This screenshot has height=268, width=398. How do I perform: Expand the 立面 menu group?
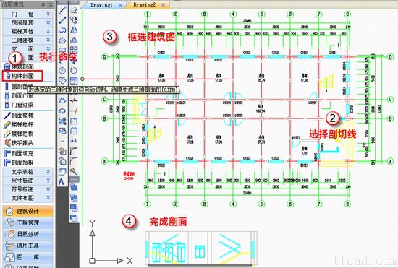[x=27, y=48]
